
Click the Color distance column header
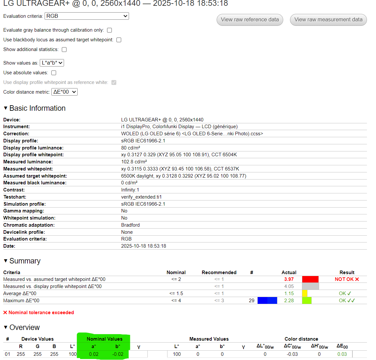tap(301, 339)
